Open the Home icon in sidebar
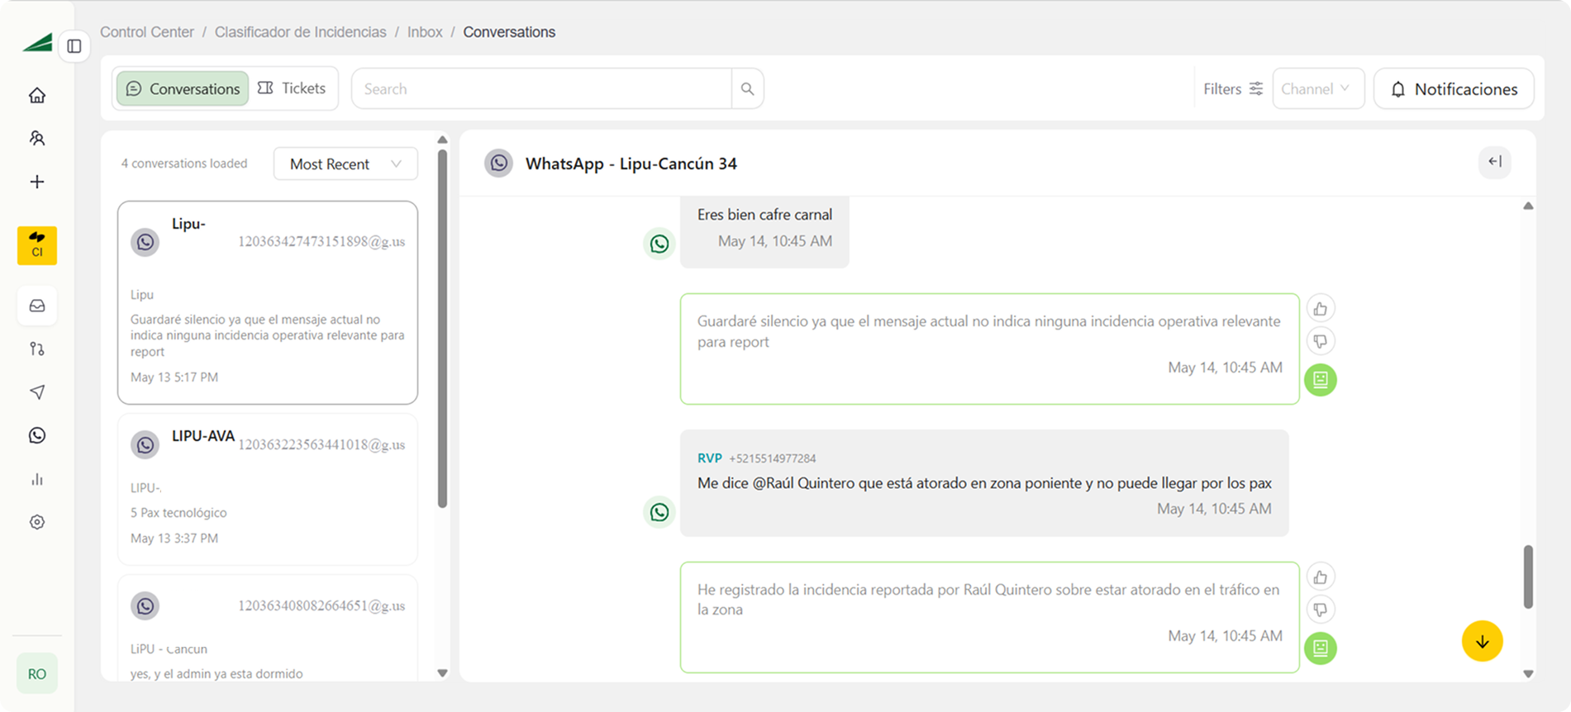The image size is (1571, 712). coord(37,96)
